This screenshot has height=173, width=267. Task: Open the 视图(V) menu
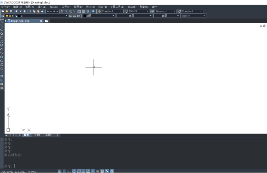pos(30,7)
